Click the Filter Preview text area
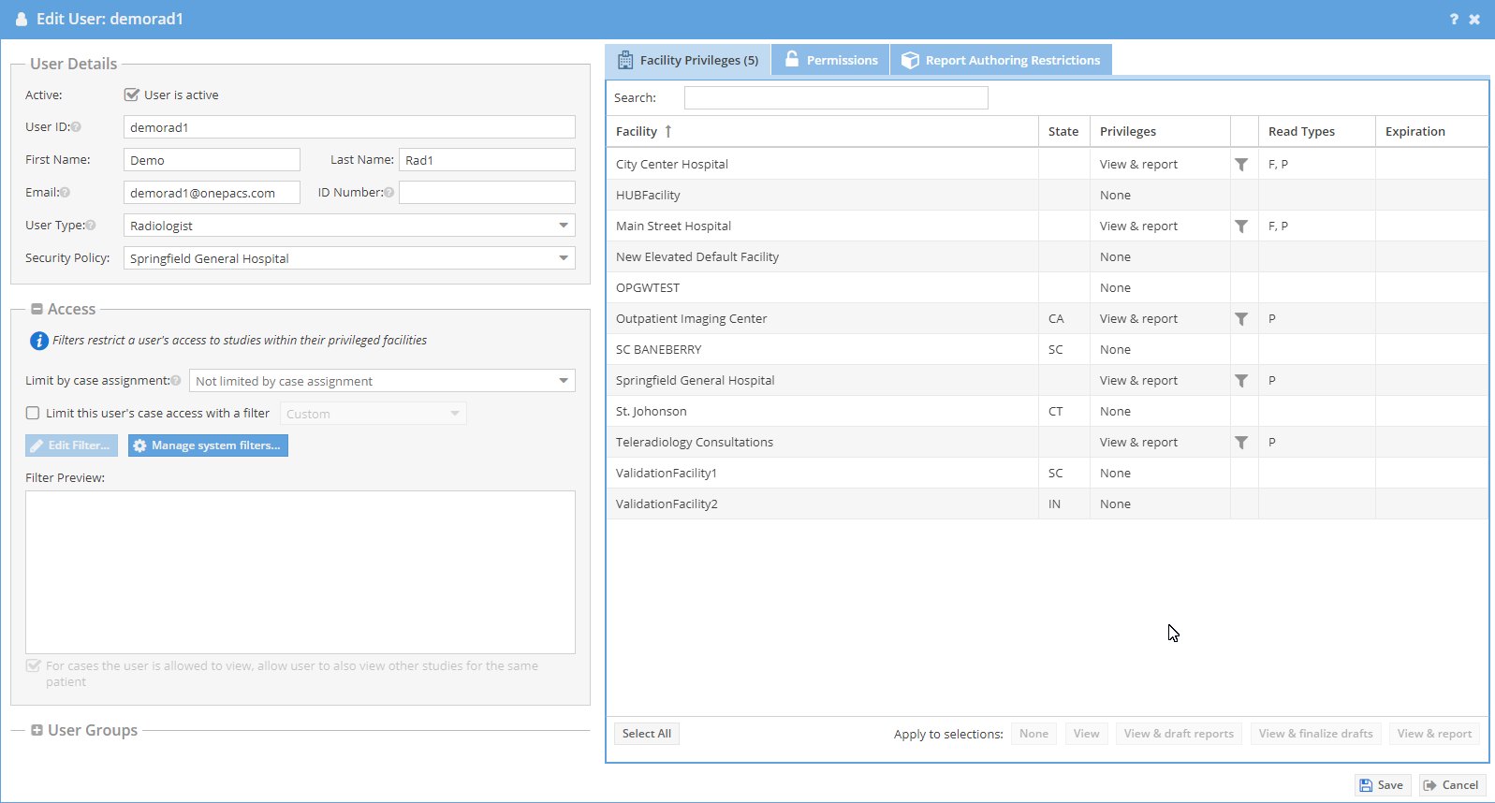The height and width of the screenshot is (803, 1495). point(300,572)
